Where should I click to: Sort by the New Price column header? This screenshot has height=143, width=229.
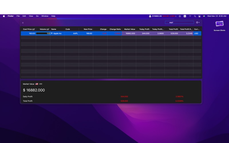pyautogui.click(x=86, y=29)
